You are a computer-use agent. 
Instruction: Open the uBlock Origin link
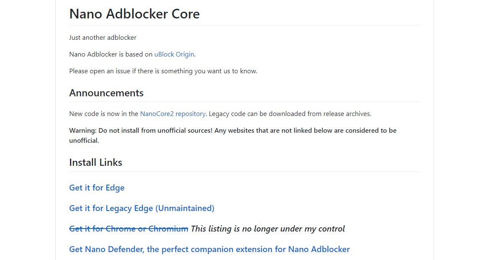pyautogui.click(x=174, y=54)
